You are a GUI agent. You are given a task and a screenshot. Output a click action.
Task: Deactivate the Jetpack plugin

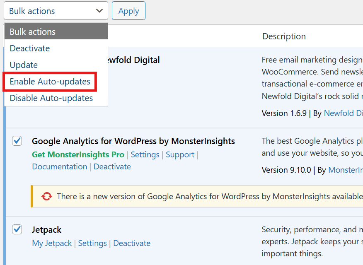(x=132, y=243)
